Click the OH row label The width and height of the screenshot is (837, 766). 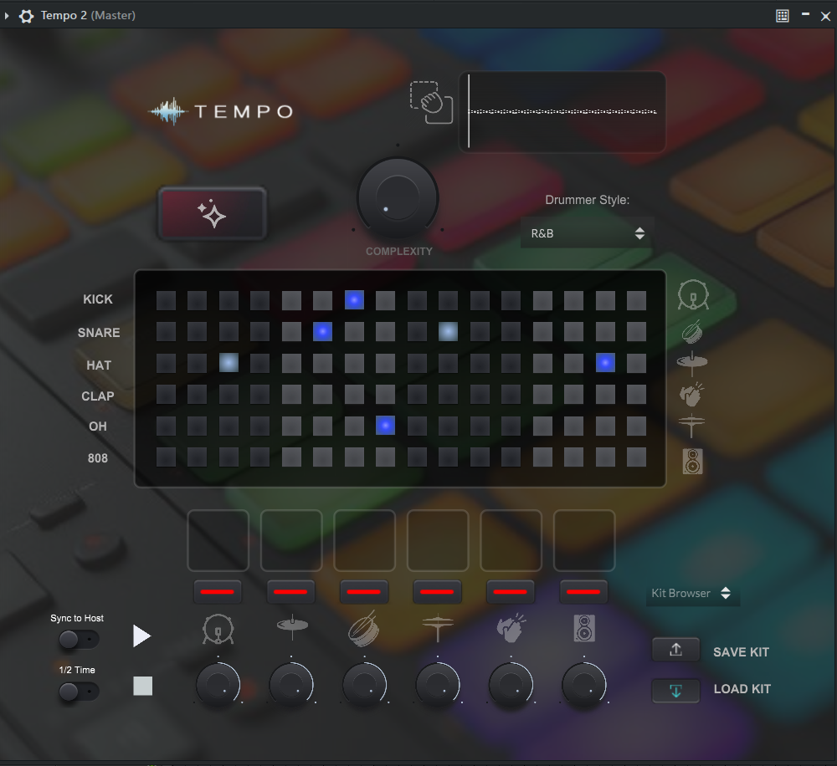click(x=98, y=426)
